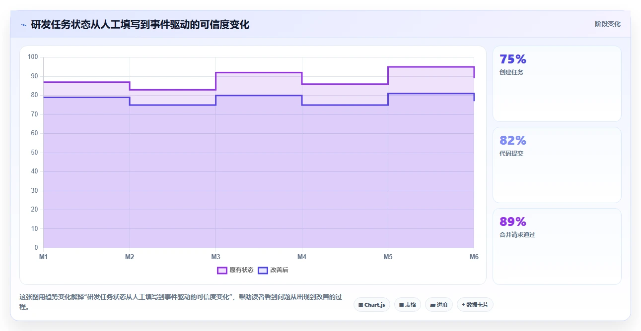Viewport: 641px width, 331px height.
Task: Click the M3 x-axis label
Action: 215,257
